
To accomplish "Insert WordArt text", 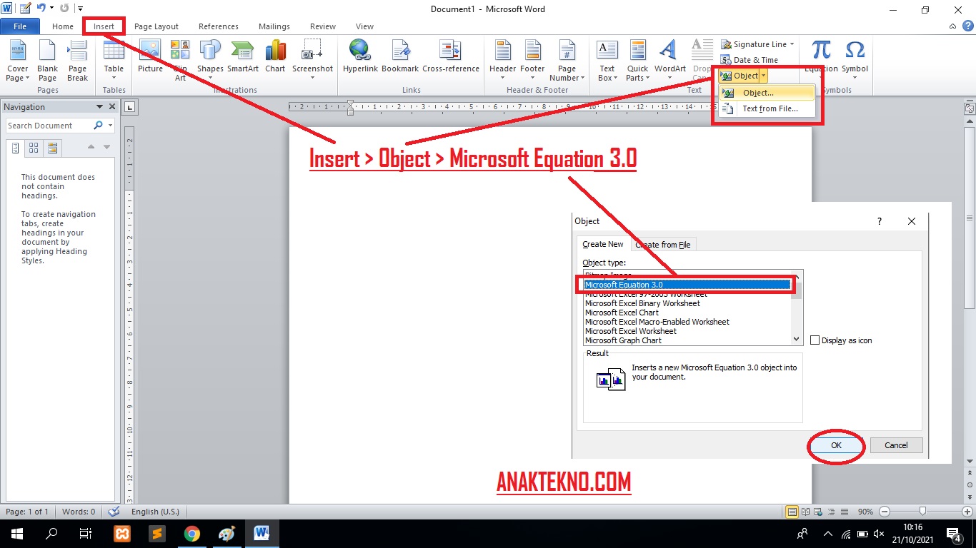I will (669, 61).
